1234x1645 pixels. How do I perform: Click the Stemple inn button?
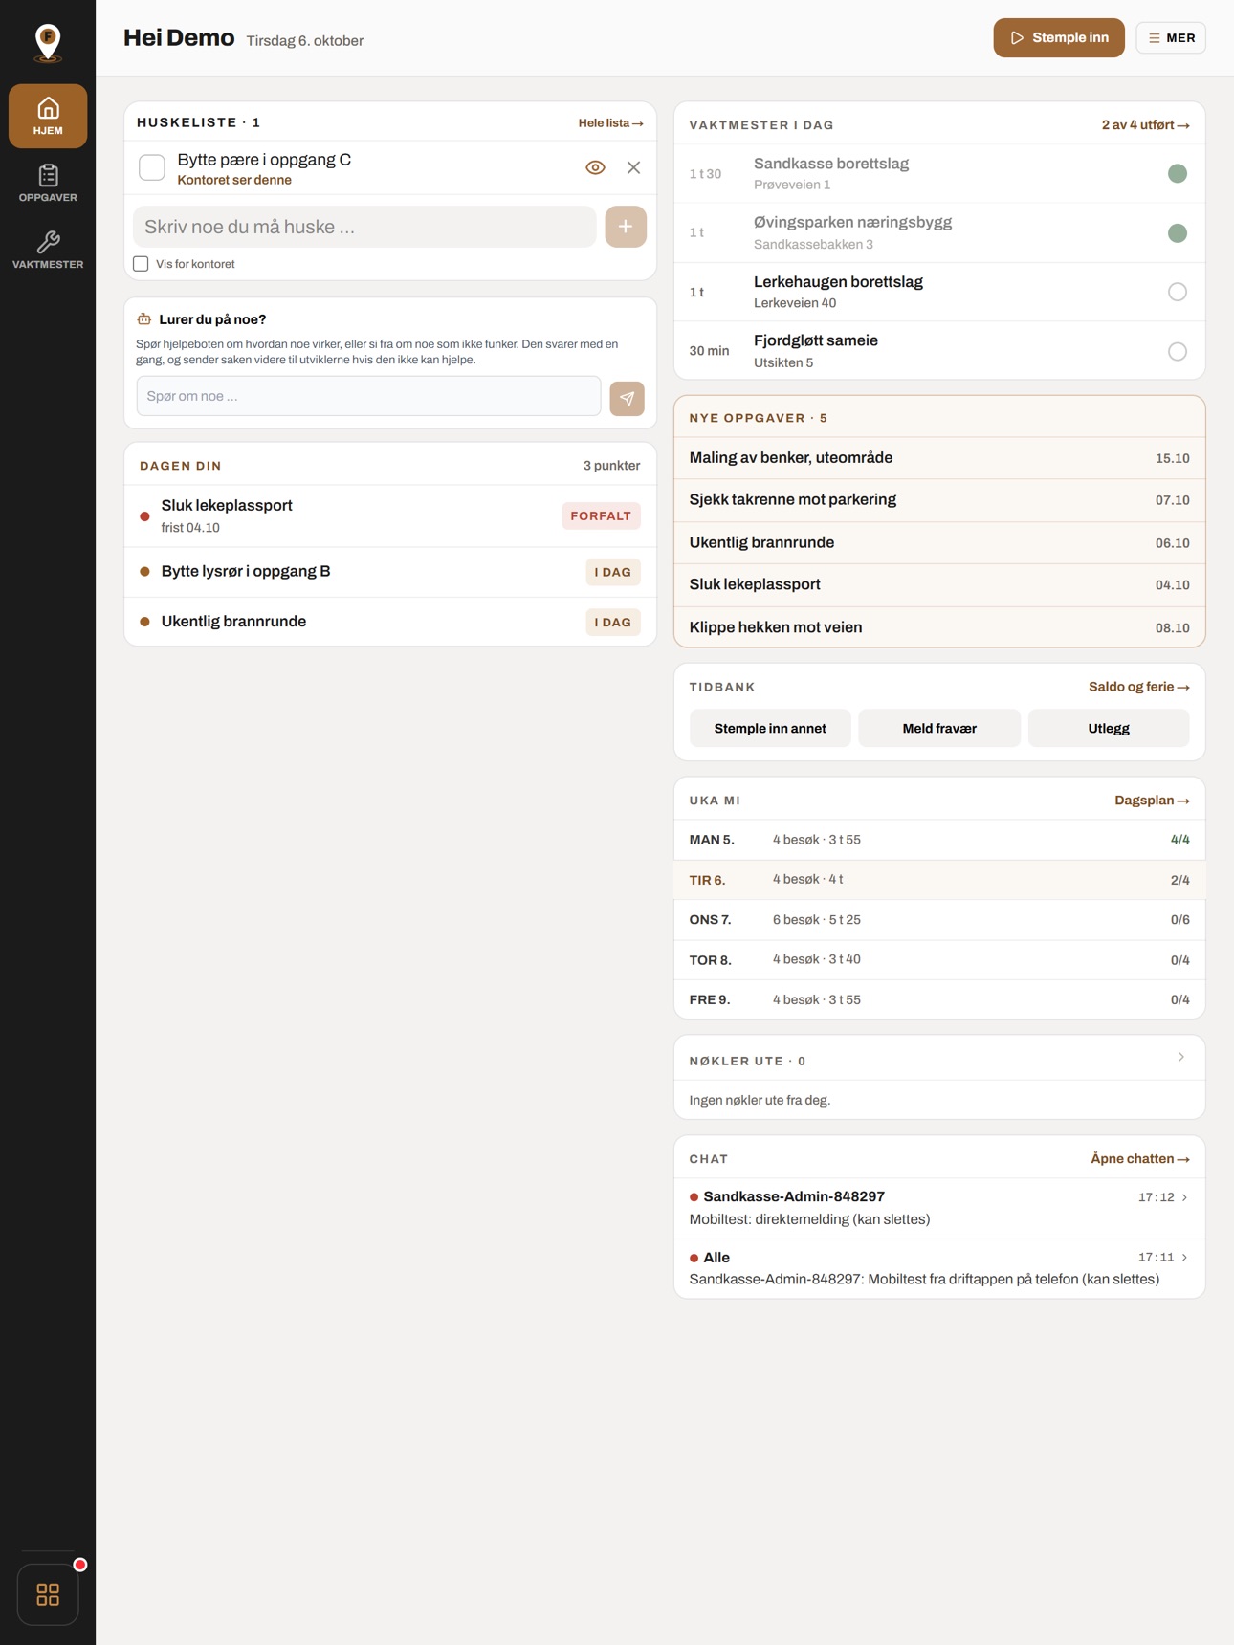tap(1059, 38)
